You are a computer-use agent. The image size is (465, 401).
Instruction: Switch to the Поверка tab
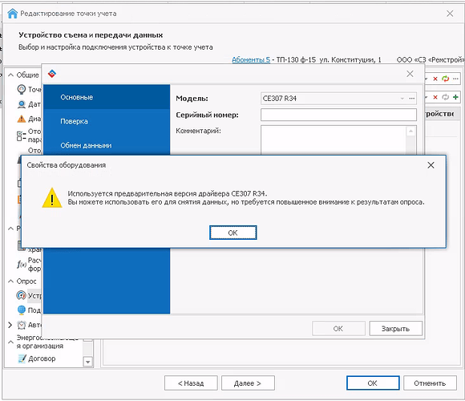(107, 121)
